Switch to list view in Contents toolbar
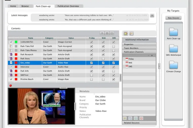The width and height of the screenshot is (193, 128). click(102, 33)
